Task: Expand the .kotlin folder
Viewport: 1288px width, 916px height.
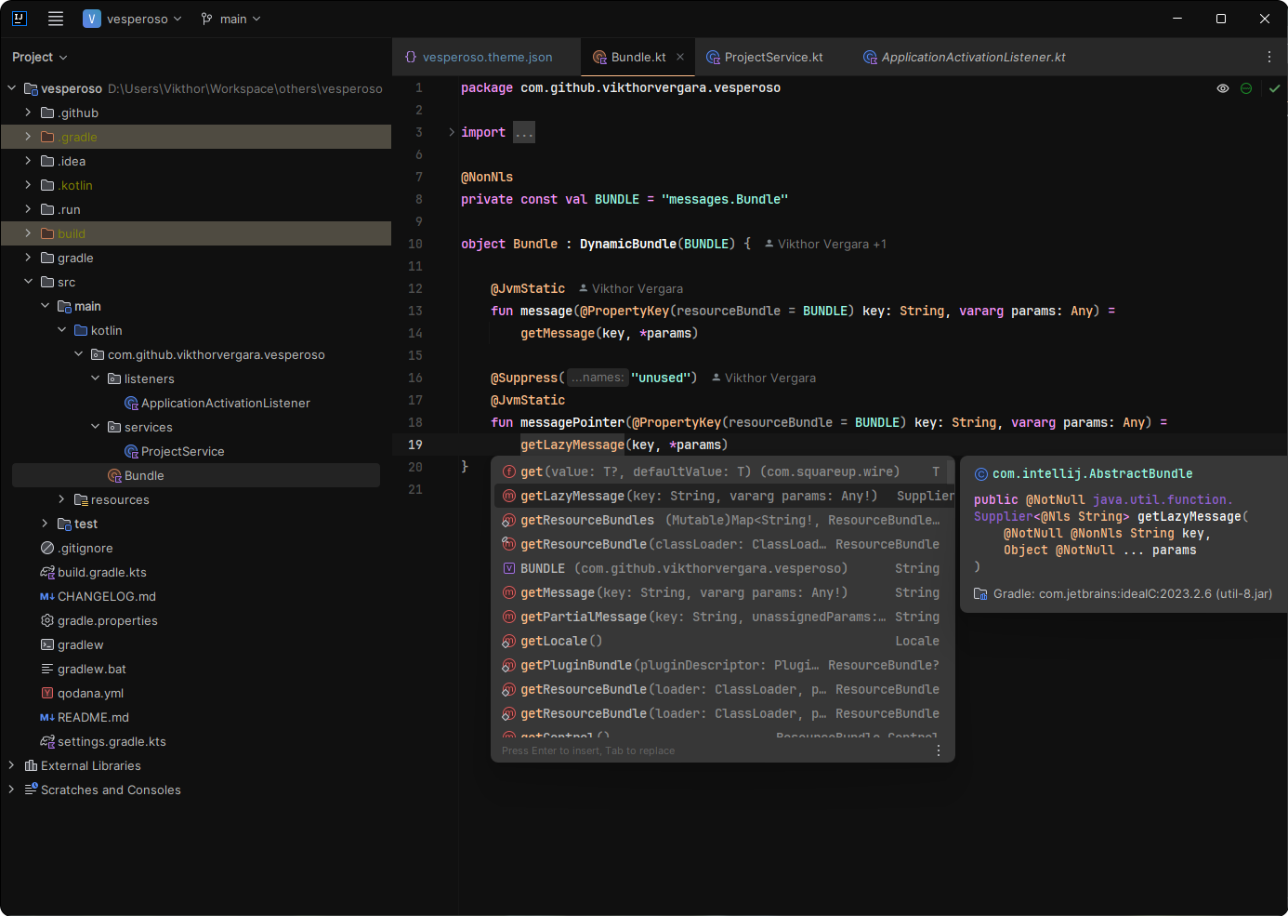Action: [28, 185]
